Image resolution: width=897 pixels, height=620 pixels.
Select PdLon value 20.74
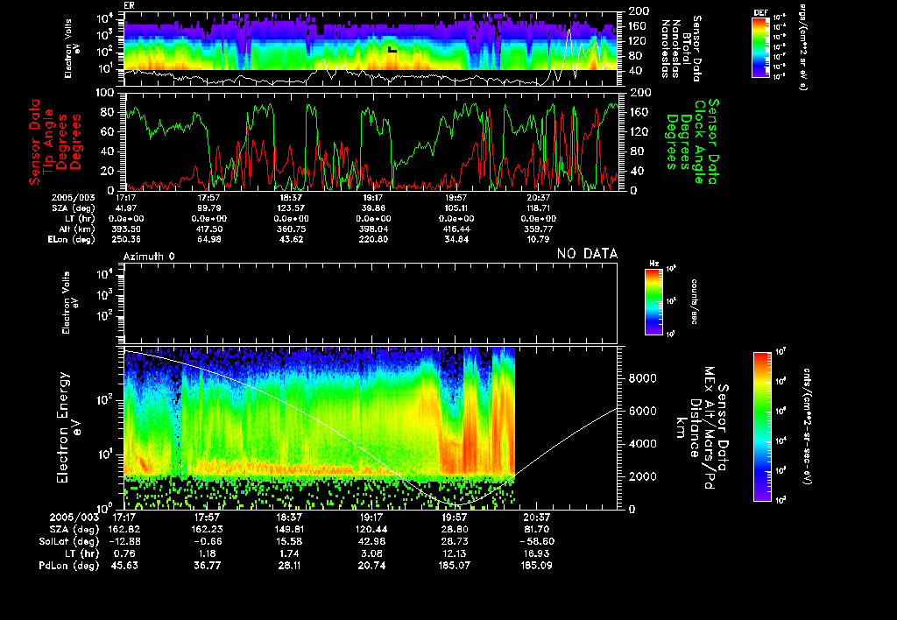tap(371, 565)
